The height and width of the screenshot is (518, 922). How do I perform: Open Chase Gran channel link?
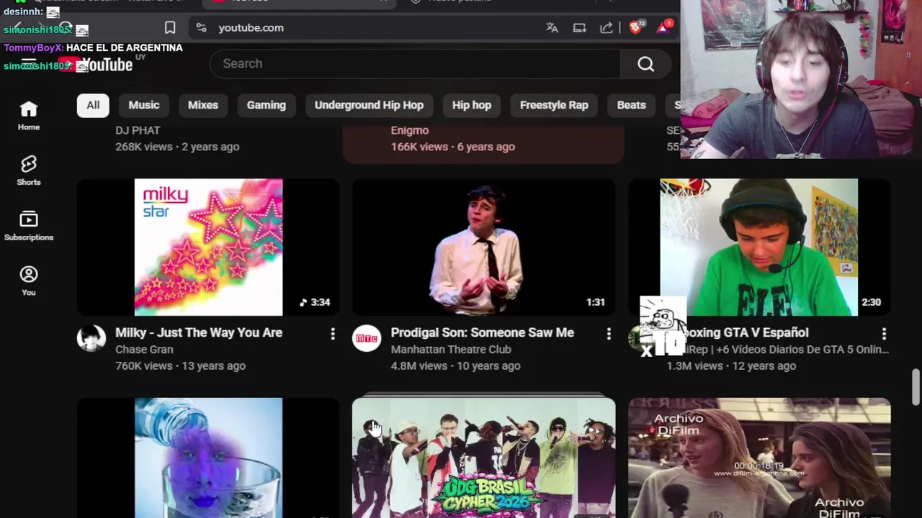144,350
